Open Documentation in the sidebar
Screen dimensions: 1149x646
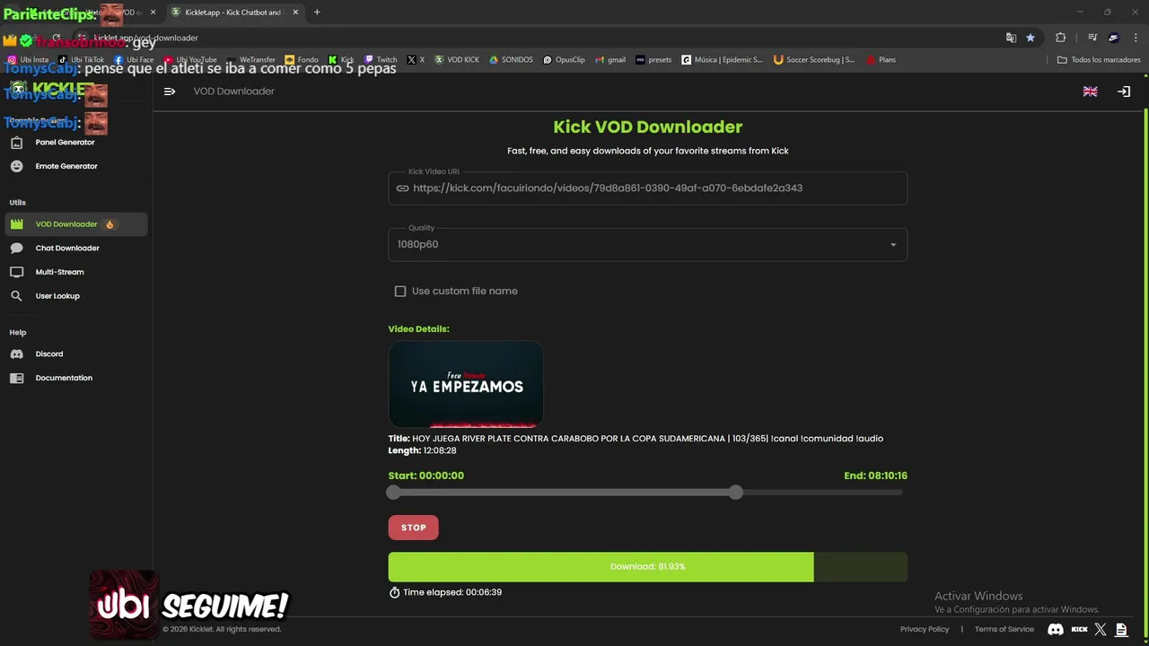tap(76, 378)
